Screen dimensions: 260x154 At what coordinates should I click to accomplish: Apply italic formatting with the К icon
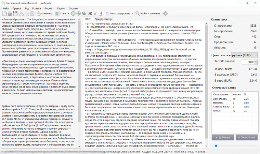[x=96, y=13]
